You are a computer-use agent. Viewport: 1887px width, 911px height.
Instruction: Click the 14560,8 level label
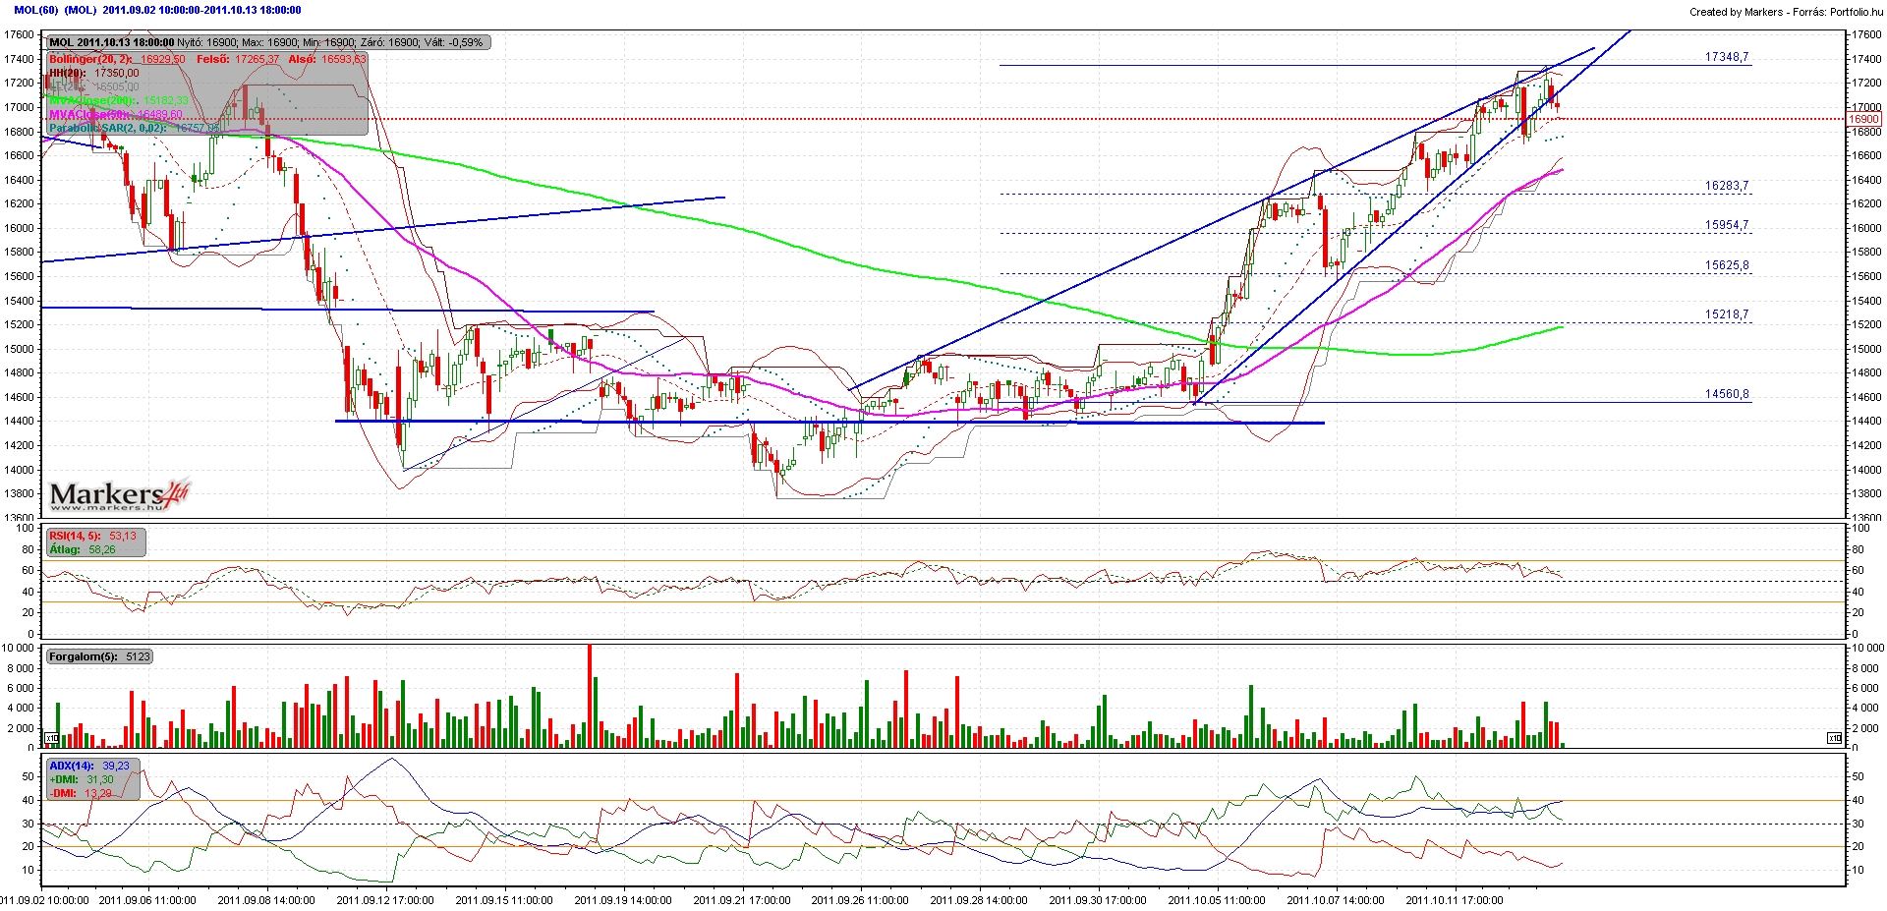[1727, 394]
